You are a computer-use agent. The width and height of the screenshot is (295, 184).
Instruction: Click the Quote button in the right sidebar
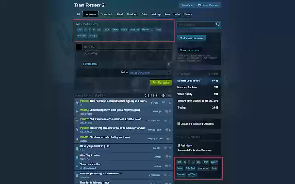(x=180, y=168)
